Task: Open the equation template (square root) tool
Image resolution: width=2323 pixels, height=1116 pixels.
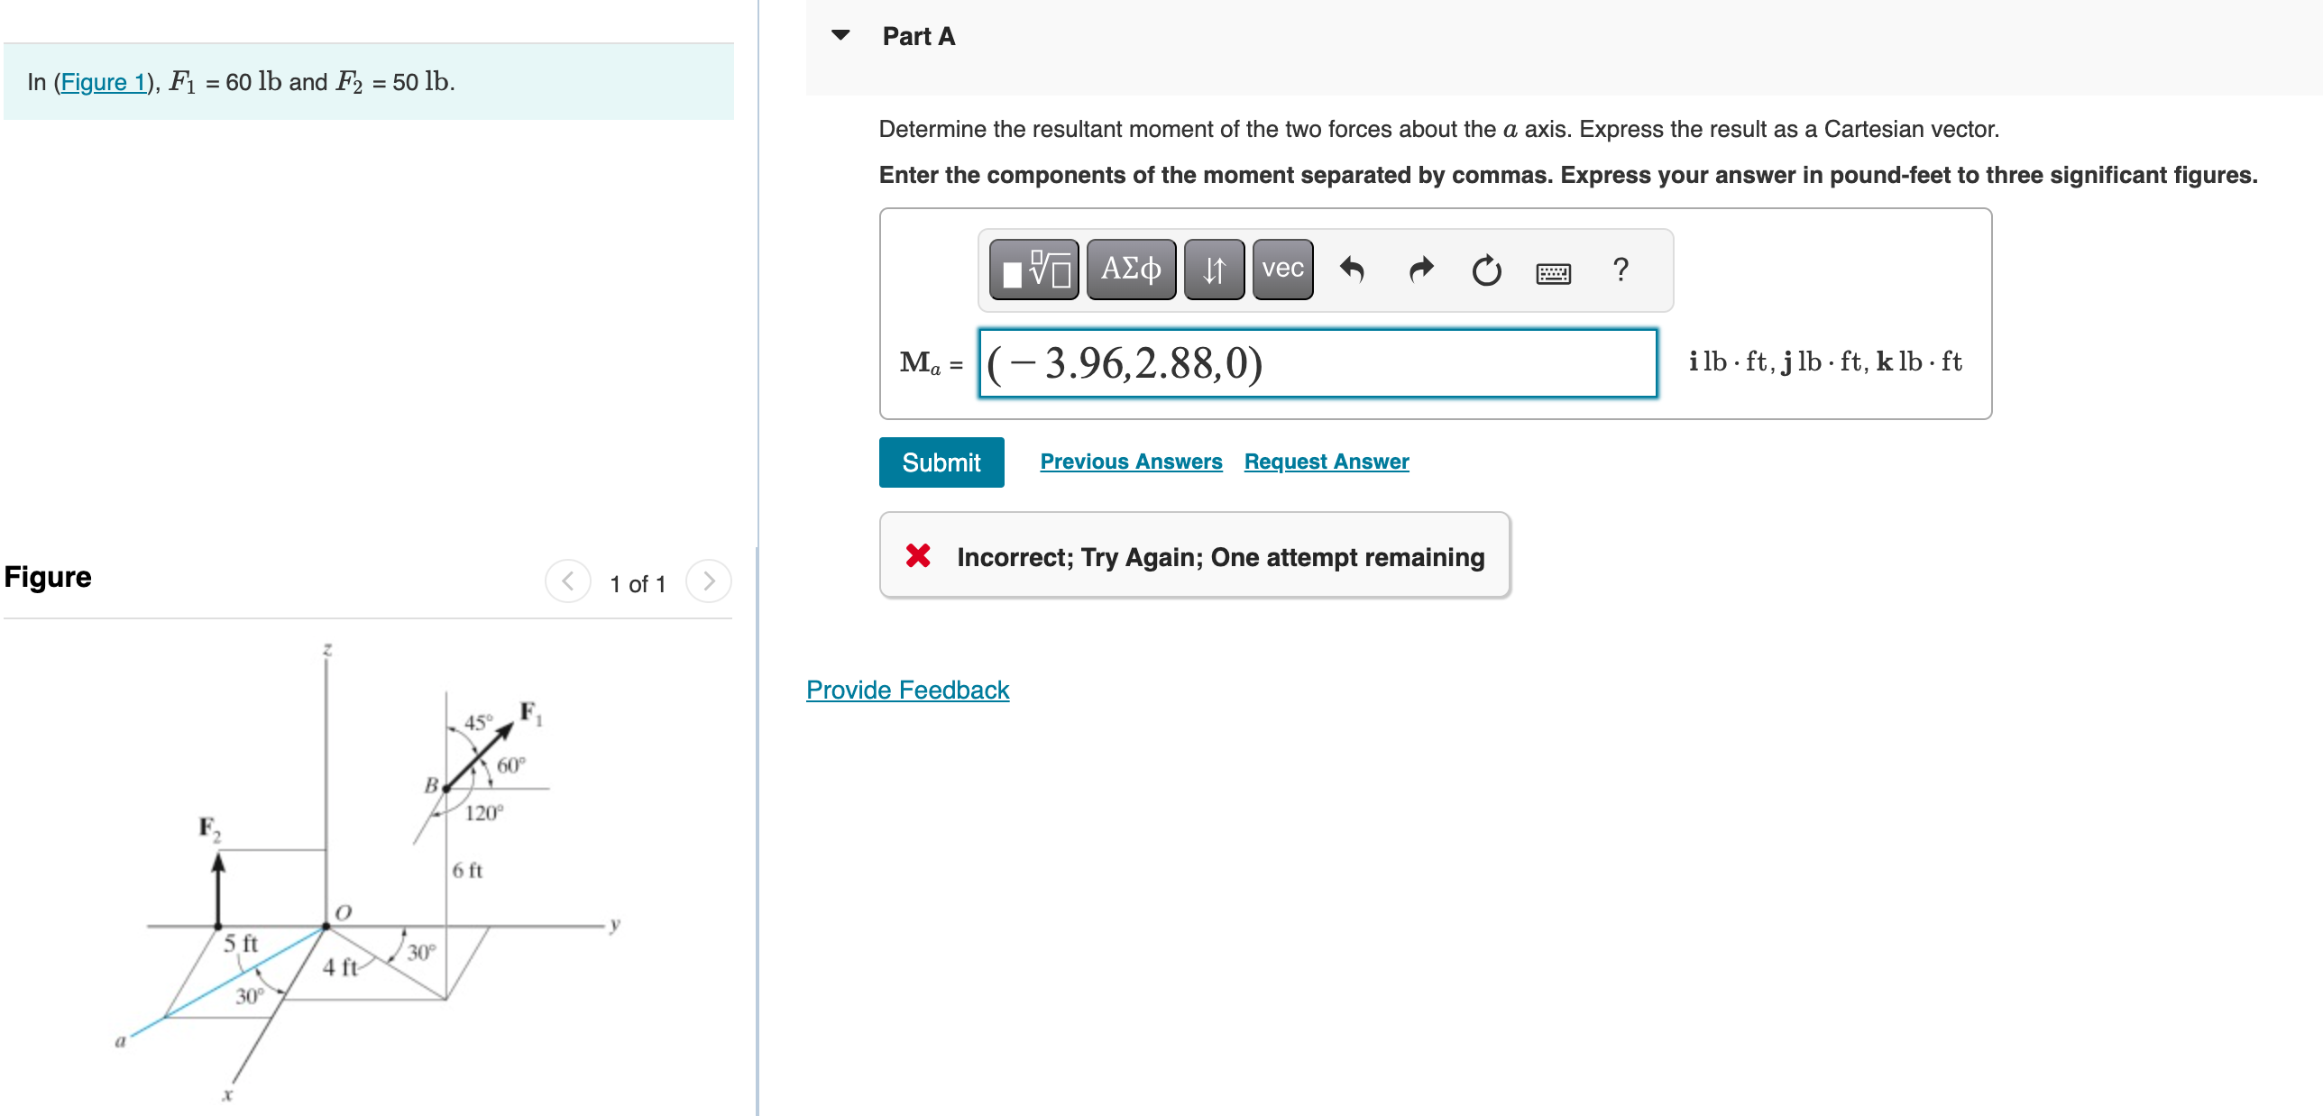Action: point(1035,270)
